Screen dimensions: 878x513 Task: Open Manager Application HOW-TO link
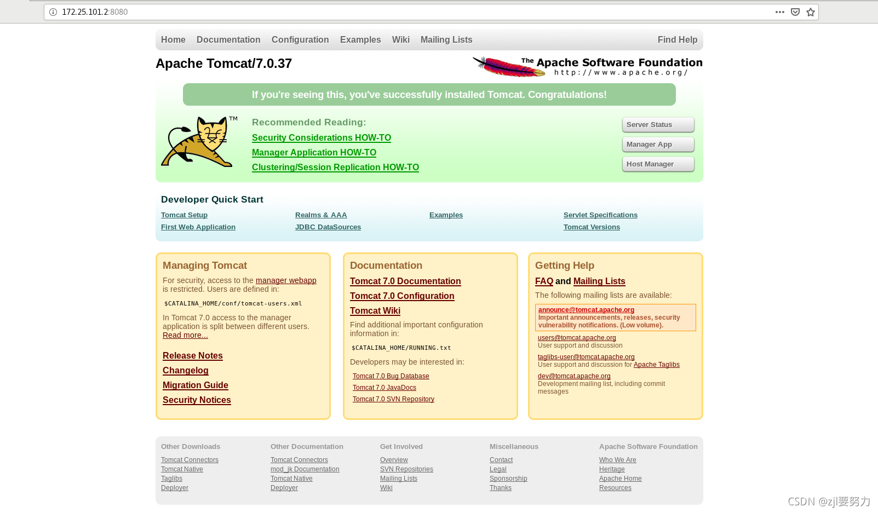click(x=314, y=153)
